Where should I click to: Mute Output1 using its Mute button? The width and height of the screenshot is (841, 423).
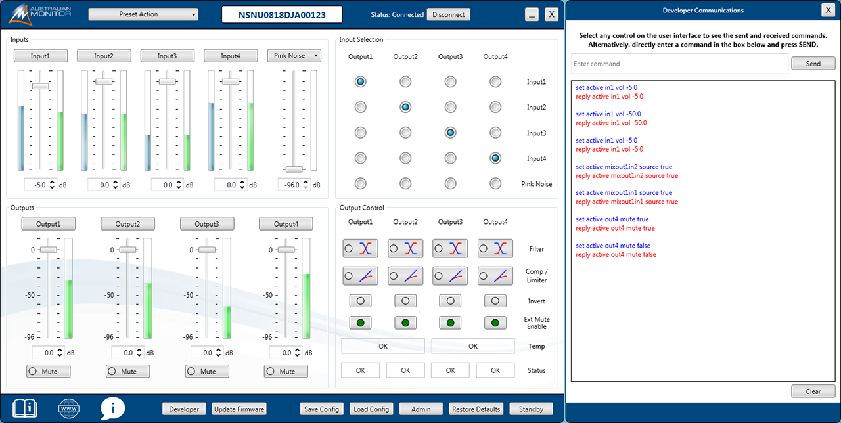coord(48,371)
